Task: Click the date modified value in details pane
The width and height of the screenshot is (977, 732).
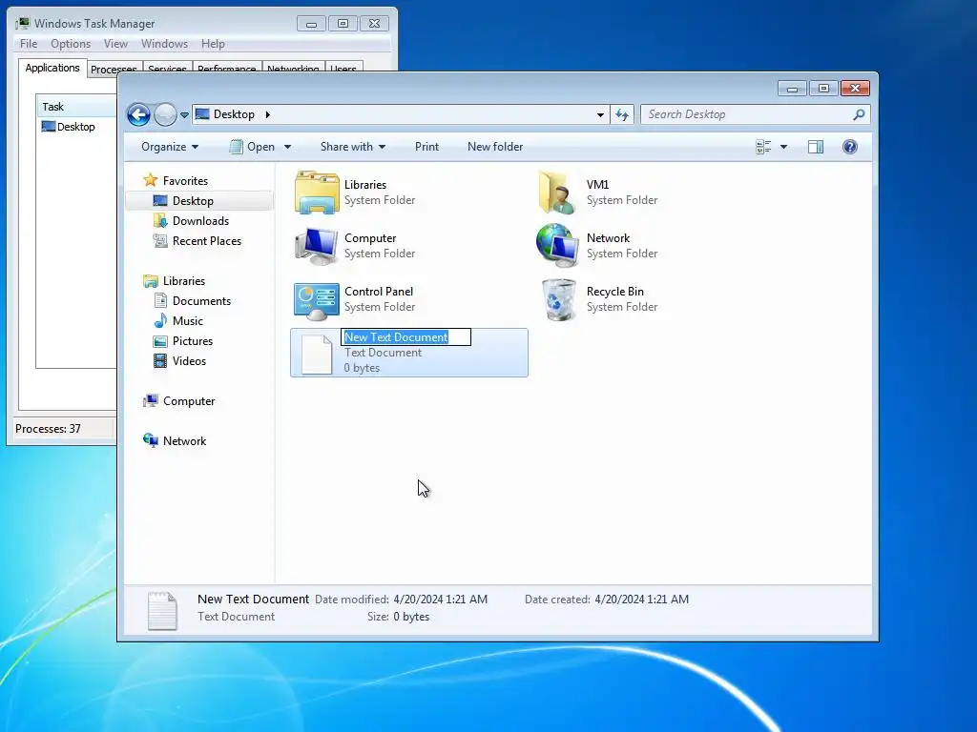Action: [x=441, y=600]
